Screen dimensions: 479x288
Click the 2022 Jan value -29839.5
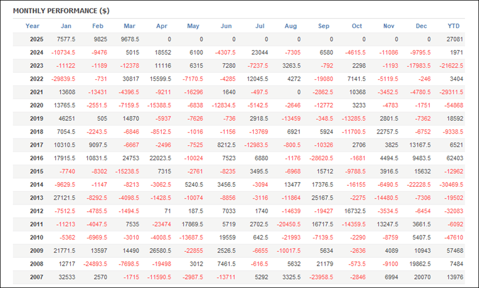click(x=63, y=79)
